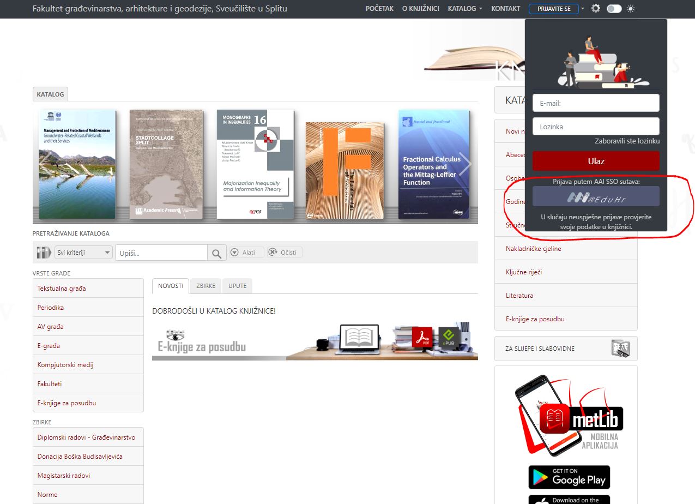
Task: Open the KATALOG menu dropdown
Action: click(x=465, y=9)
